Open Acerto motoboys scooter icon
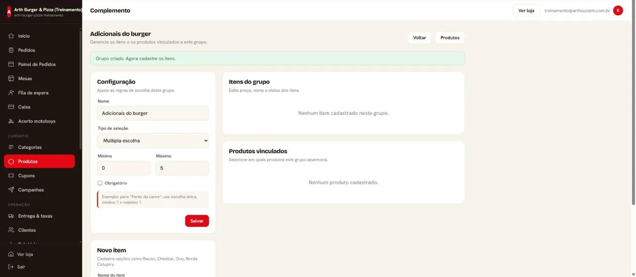 [x=11, y=121]
